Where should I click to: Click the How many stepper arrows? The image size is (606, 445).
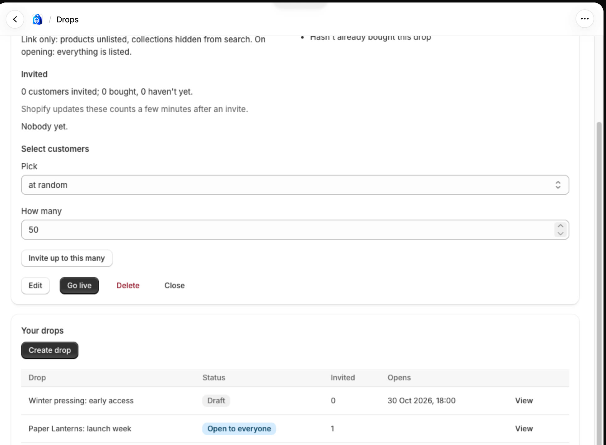pos(561,230)
